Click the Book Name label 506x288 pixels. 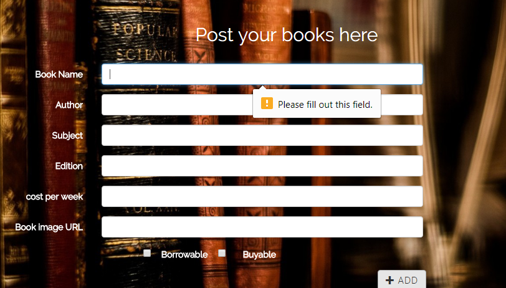(59, 74)
